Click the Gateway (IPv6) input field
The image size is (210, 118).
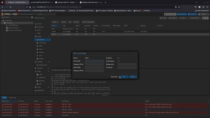(x=94, y=71)
